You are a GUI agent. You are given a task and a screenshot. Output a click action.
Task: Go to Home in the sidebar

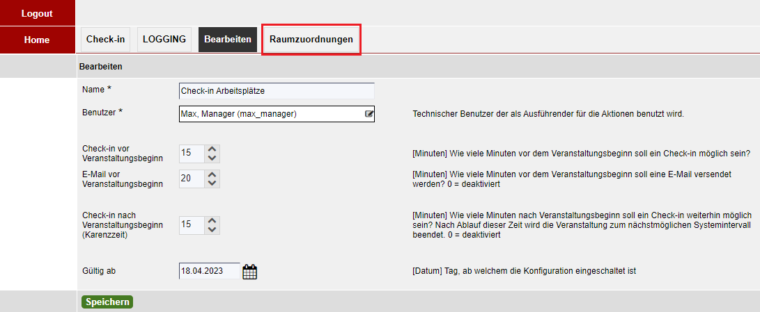pyautogui.click(x=38, y=40)
